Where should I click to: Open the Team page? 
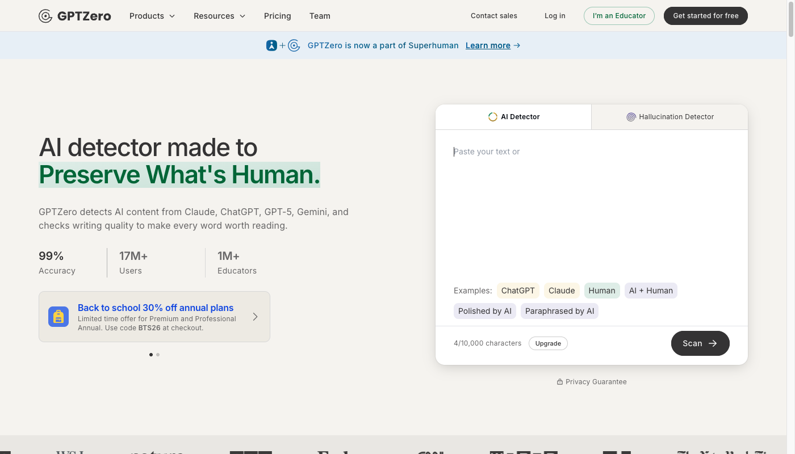(x=320, y=16)
